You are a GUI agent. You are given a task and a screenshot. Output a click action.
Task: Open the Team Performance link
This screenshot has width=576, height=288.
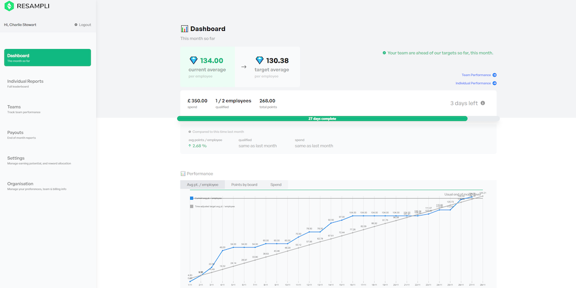476,75
